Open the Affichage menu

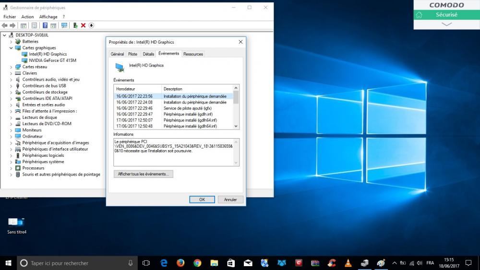[x=48, y=17]
